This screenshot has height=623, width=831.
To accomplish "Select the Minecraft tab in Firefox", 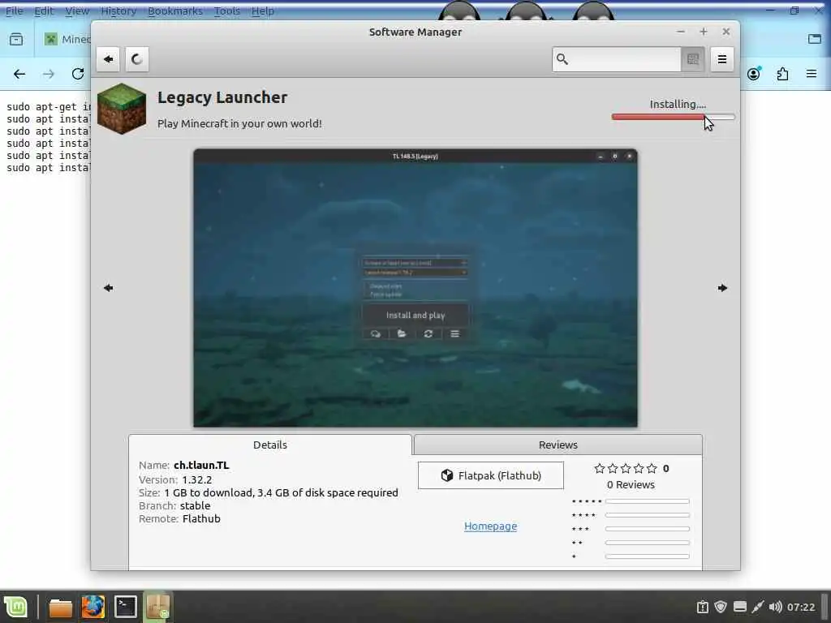I will tap(65, 39).
